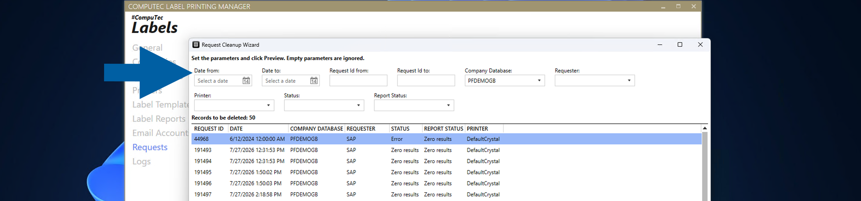Click 'Records to be deleted: 50' label
This screenshot has width=861, height=201.
tap(223, 118)
